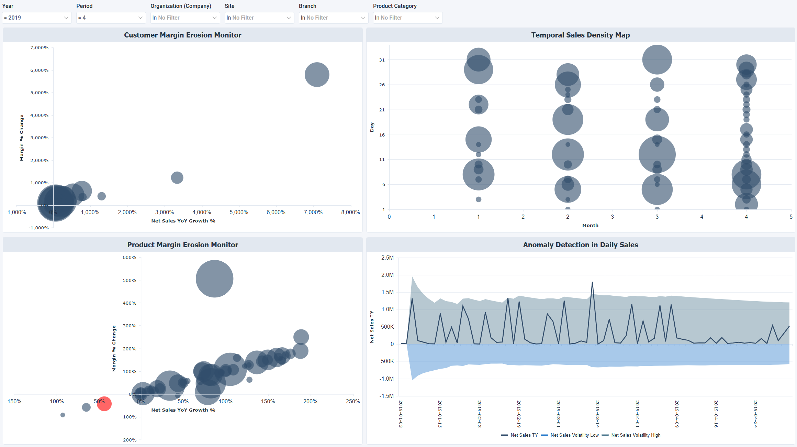Select the red bubble in Product Margin Erosion Monitor
Image resolution: width=797 pixels, height=447 pixels.
104,404
